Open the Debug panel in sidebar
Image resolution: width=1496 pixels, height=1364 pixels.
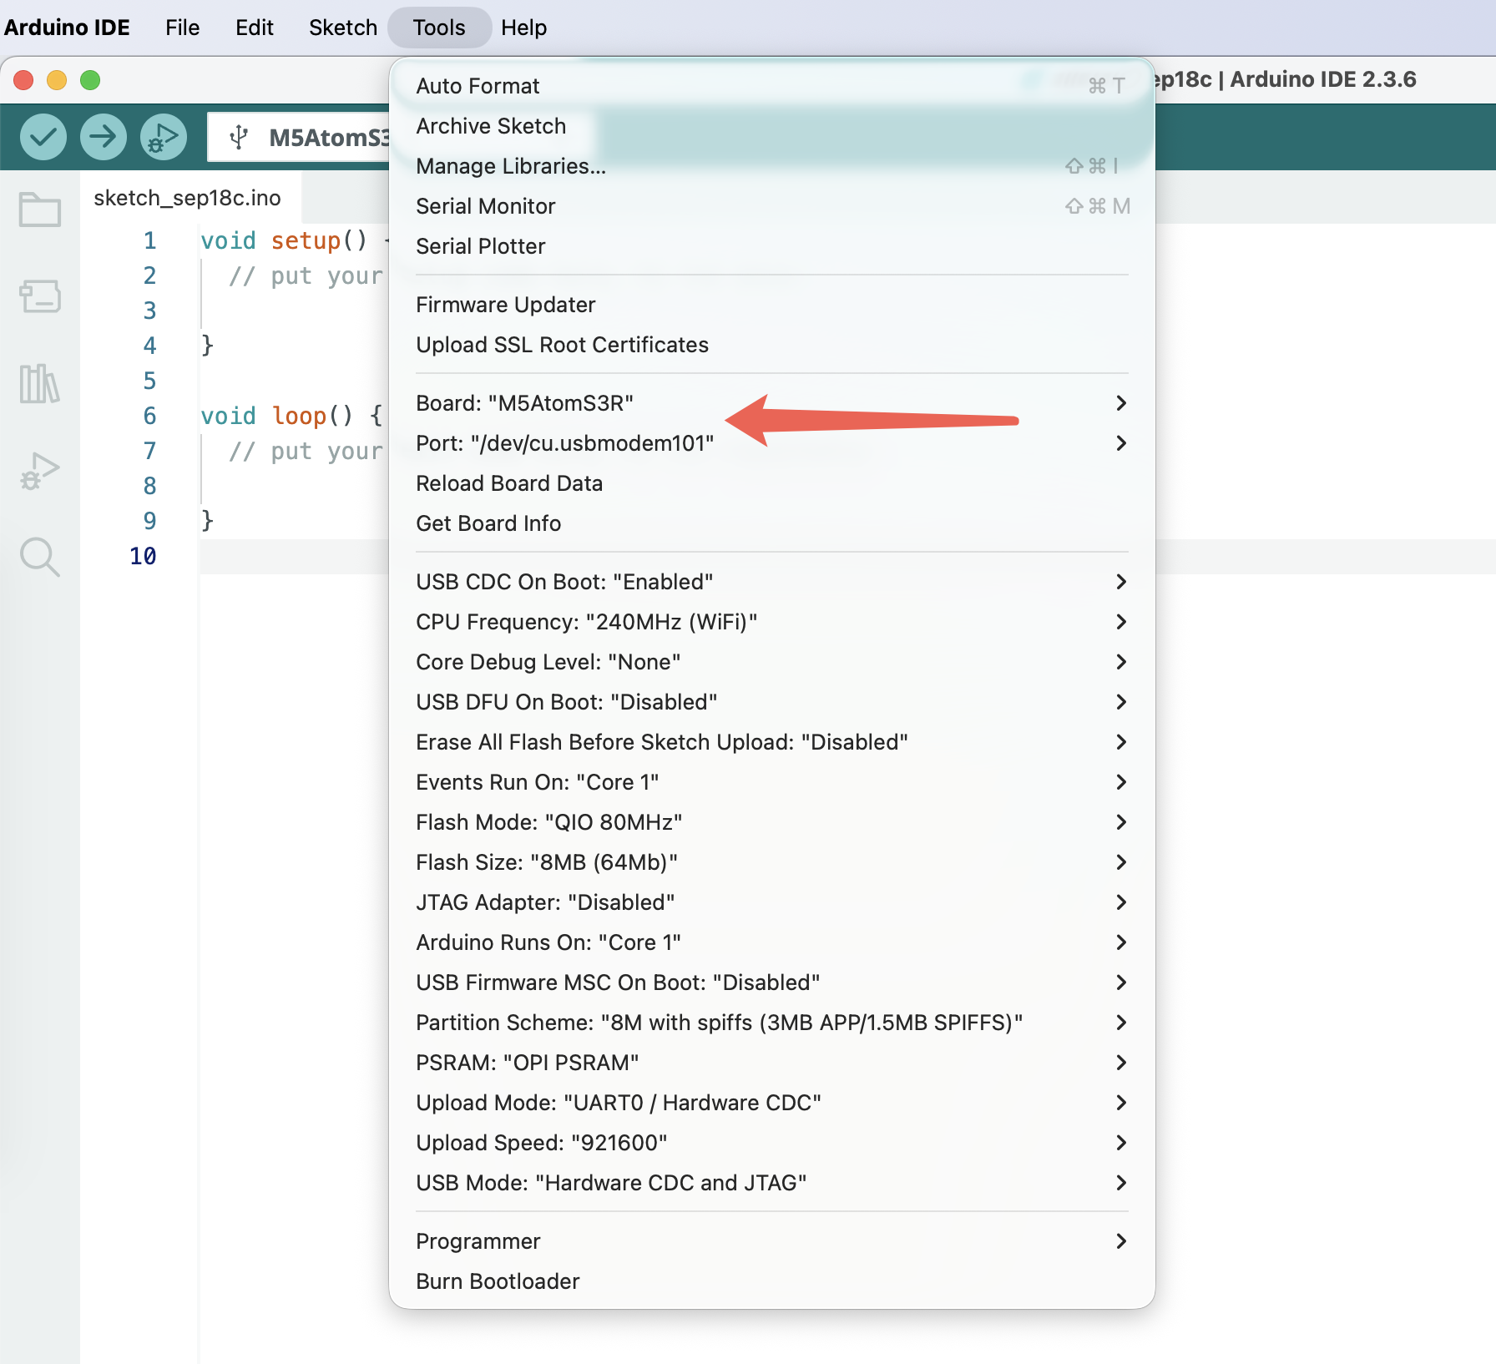(39, 472)
